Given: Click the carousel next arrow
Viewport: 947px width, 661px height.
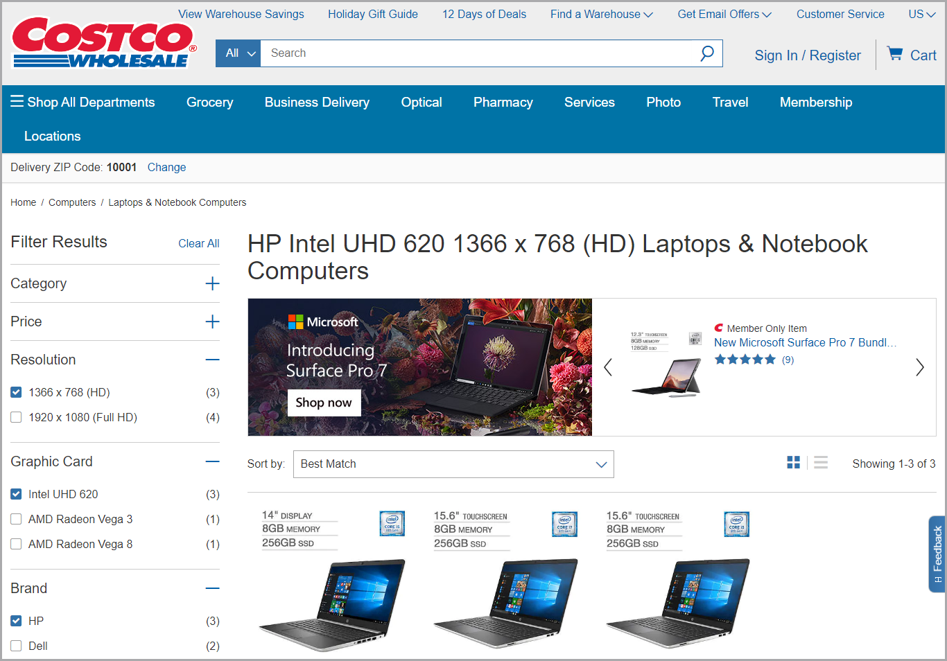Looking at the screenshot, I should [919, 367].
